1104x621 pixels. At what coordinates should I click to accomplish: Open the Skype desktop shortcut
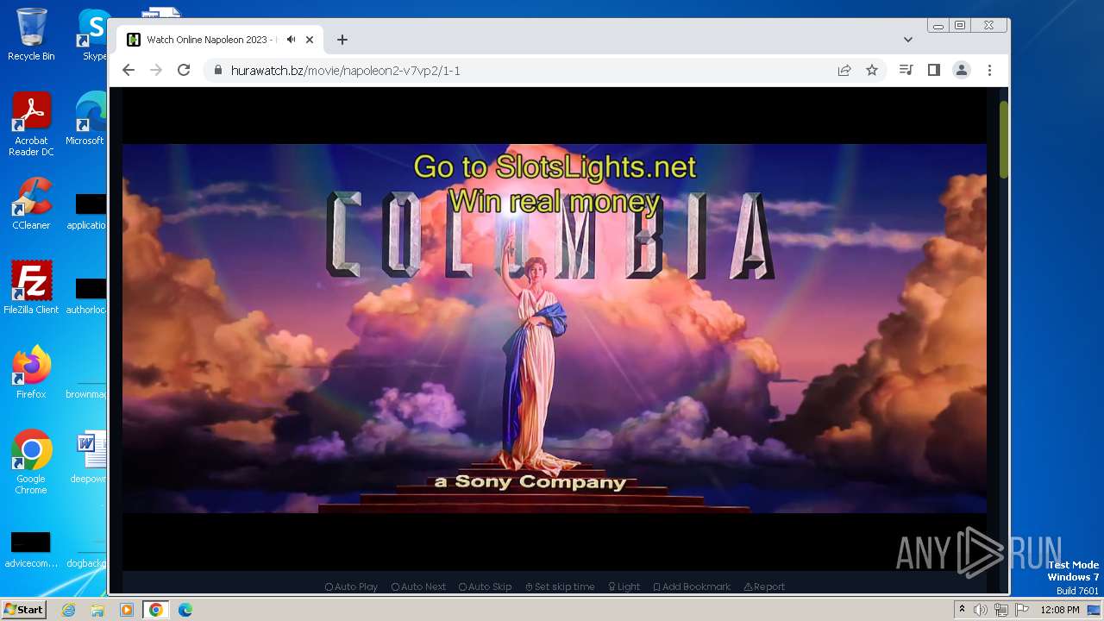[x=93, y=34]
